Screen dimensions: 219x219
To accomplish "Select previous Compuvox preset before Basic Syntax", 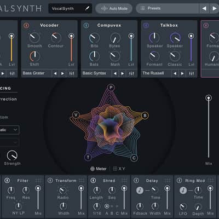I will click(115, 73).
